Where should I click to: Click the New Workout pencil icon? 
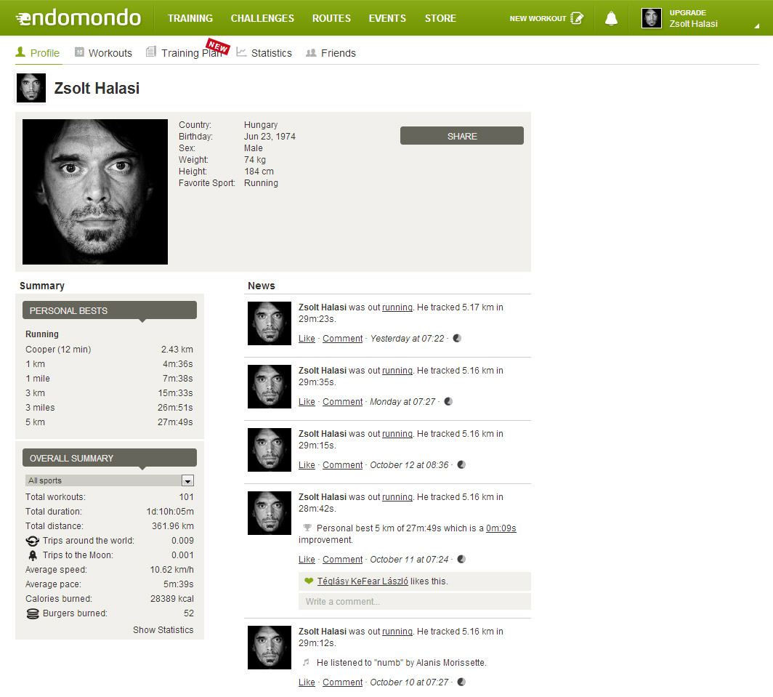tap(577, 18)
